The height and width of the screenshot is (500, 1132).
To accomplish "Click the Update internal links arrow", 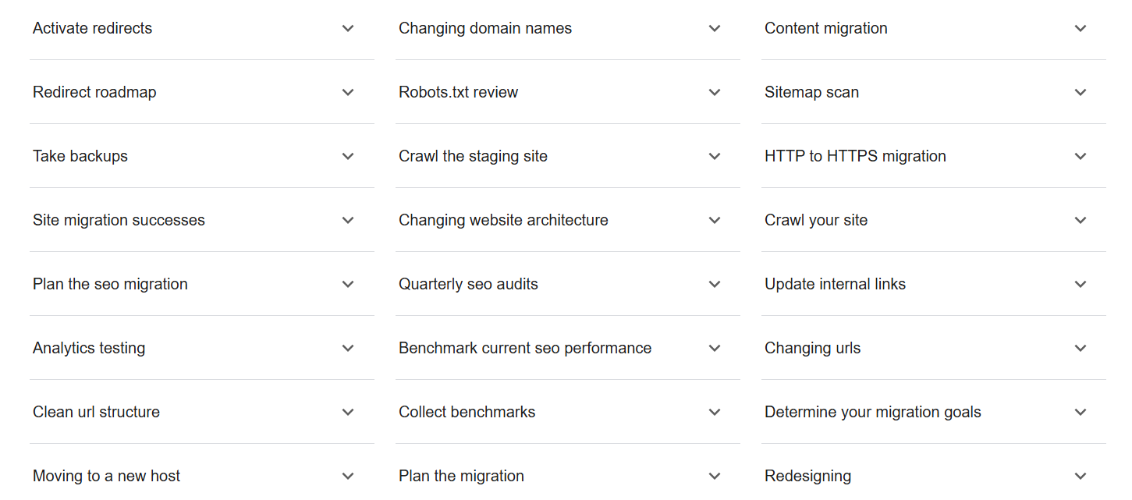I will pyautogui.click(x=1080, y=285).
